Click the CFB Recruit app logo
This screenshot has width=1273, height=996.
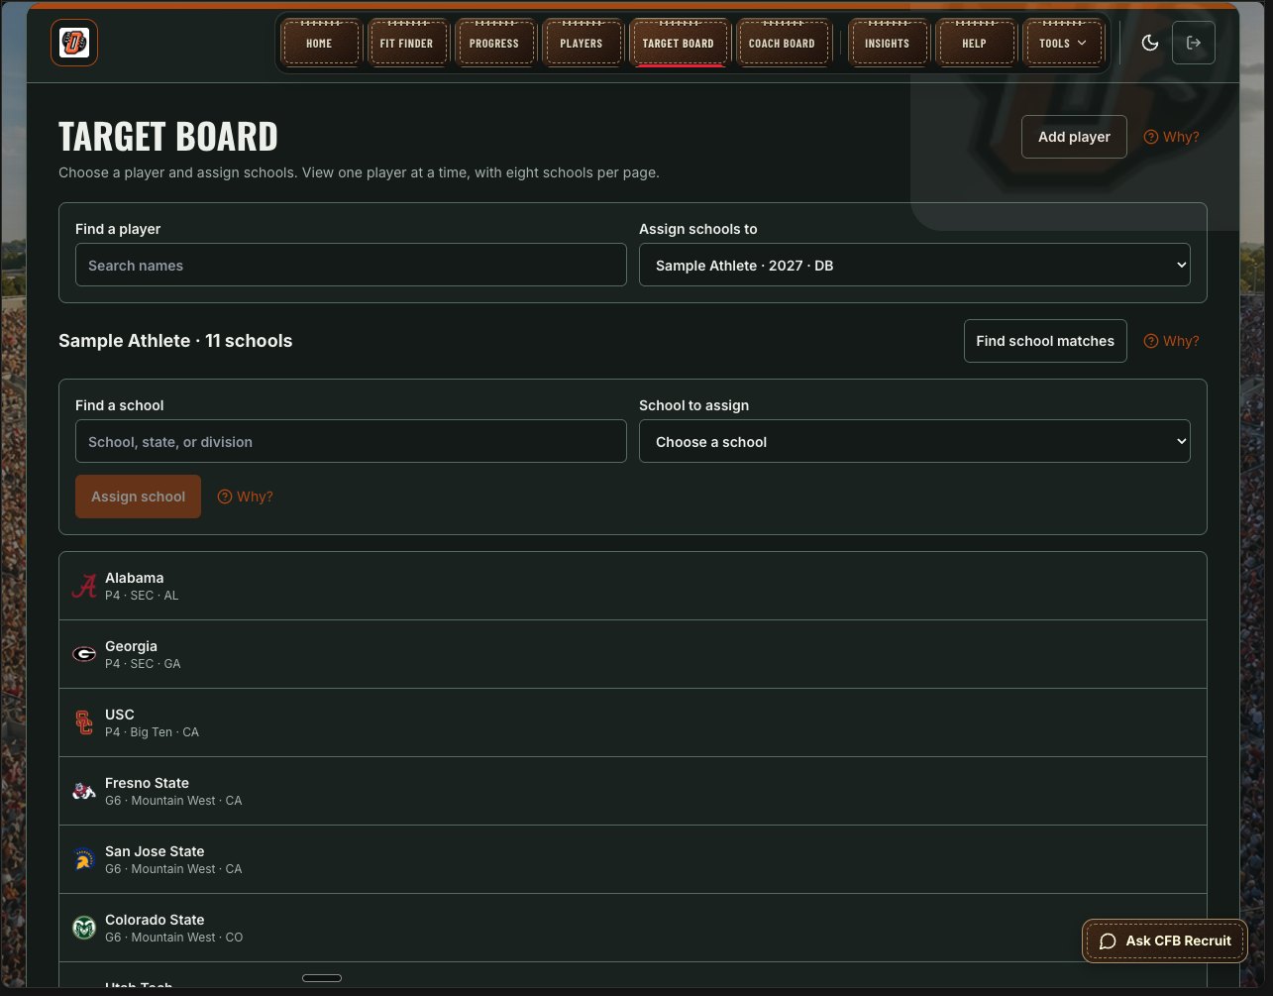(x=74, y=43)
